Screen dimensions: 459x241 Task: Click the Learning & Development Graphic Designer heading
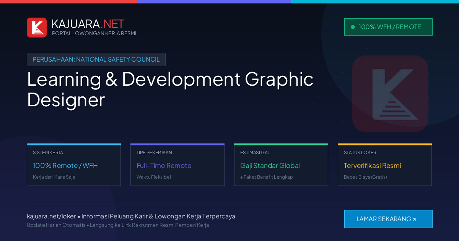(170, 89)
